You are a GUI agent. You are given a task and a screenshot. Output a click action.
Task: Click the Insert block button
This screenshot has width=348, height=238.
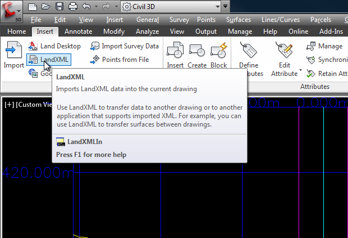[175, 55]
